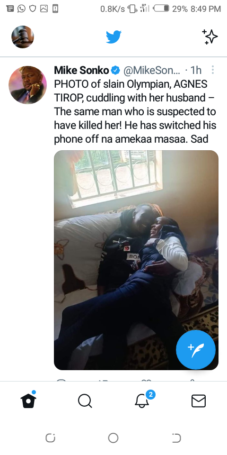Tap the Twitter bird logo
The height and width of the screenshot is (455, 227).
click(x=113, y=37)
